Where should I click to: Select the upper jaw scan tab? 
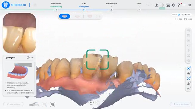[x=64, y=16]
